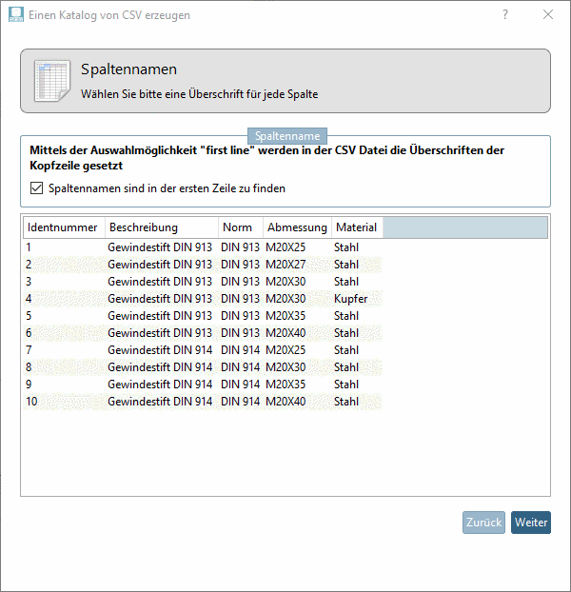This screenshot has width=571, height=592.
Task: Click the Norm column header
Action: tap(241, 227)
